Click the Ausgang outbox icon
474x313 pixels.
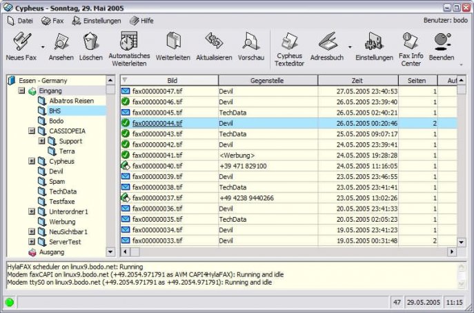point(32,252)
